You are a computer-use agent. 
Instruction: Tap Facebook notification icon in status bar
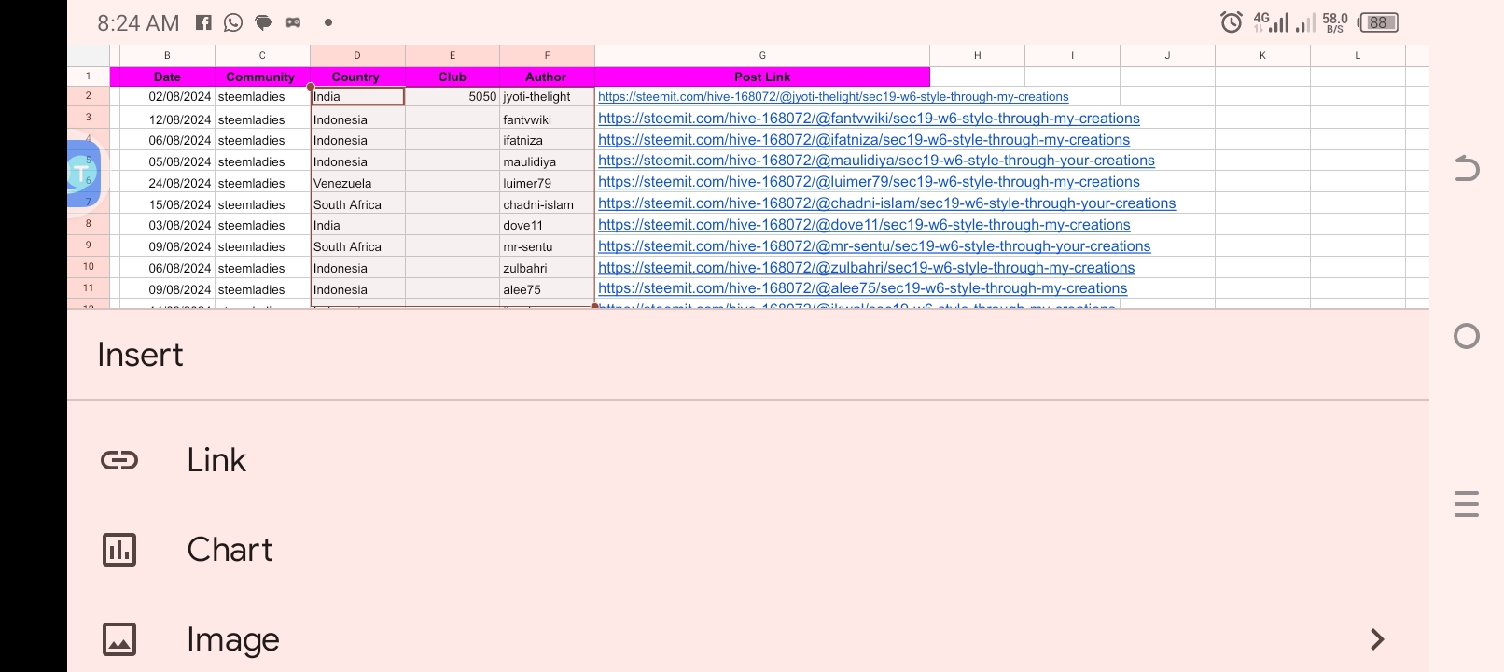point(203,22)
